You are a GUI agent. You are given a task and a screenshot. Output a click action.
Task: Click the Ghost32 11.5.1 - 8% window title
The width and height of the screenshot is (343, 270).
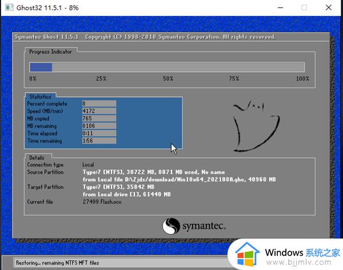click(47, 8)
